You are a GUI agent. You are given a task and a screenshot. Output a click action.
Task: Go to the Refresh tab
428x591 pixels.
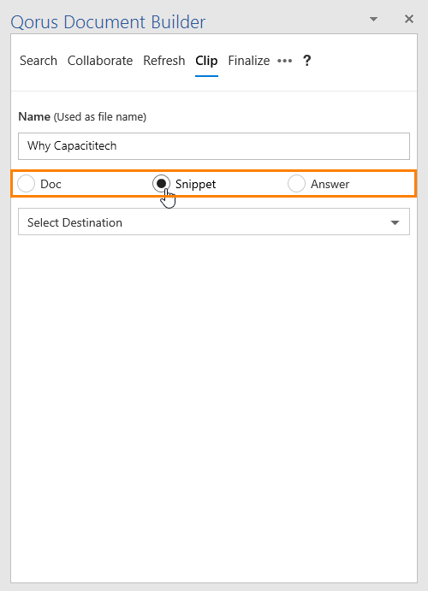coord(164,61)
